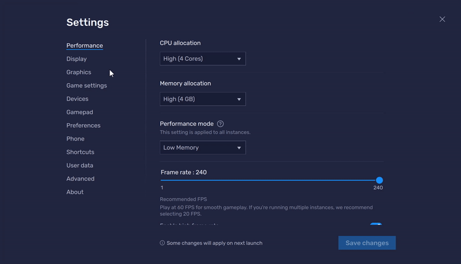
Task: Open the Devices section
Action: pyautogui.click(x=77, y=99)
